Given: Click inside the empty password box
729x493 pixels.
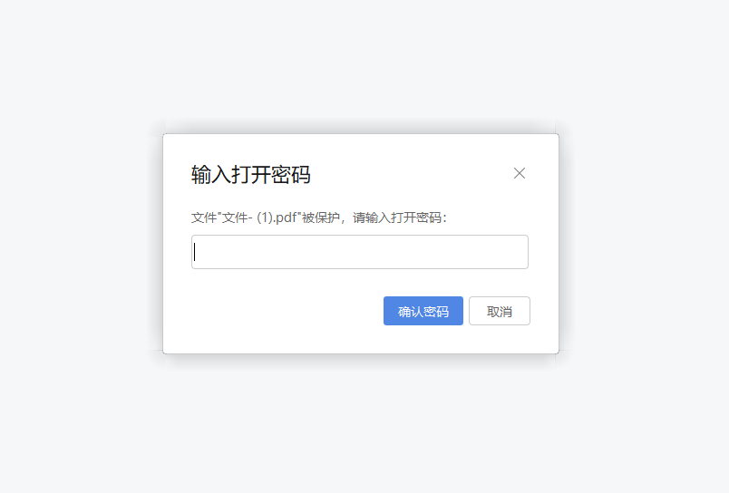Looking at the screenshot, I should 360,252.
